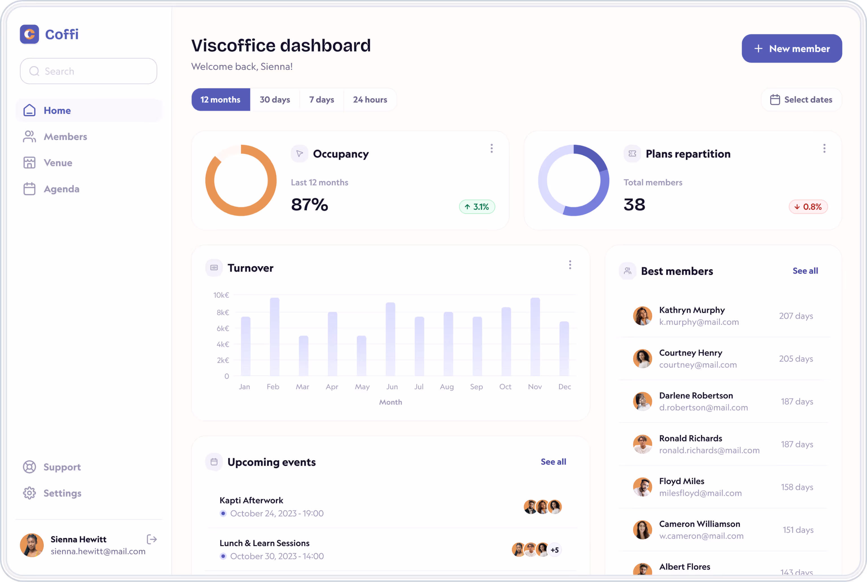
Task: Click the Plans repartition ticket icon
Action: click(632, 154)
